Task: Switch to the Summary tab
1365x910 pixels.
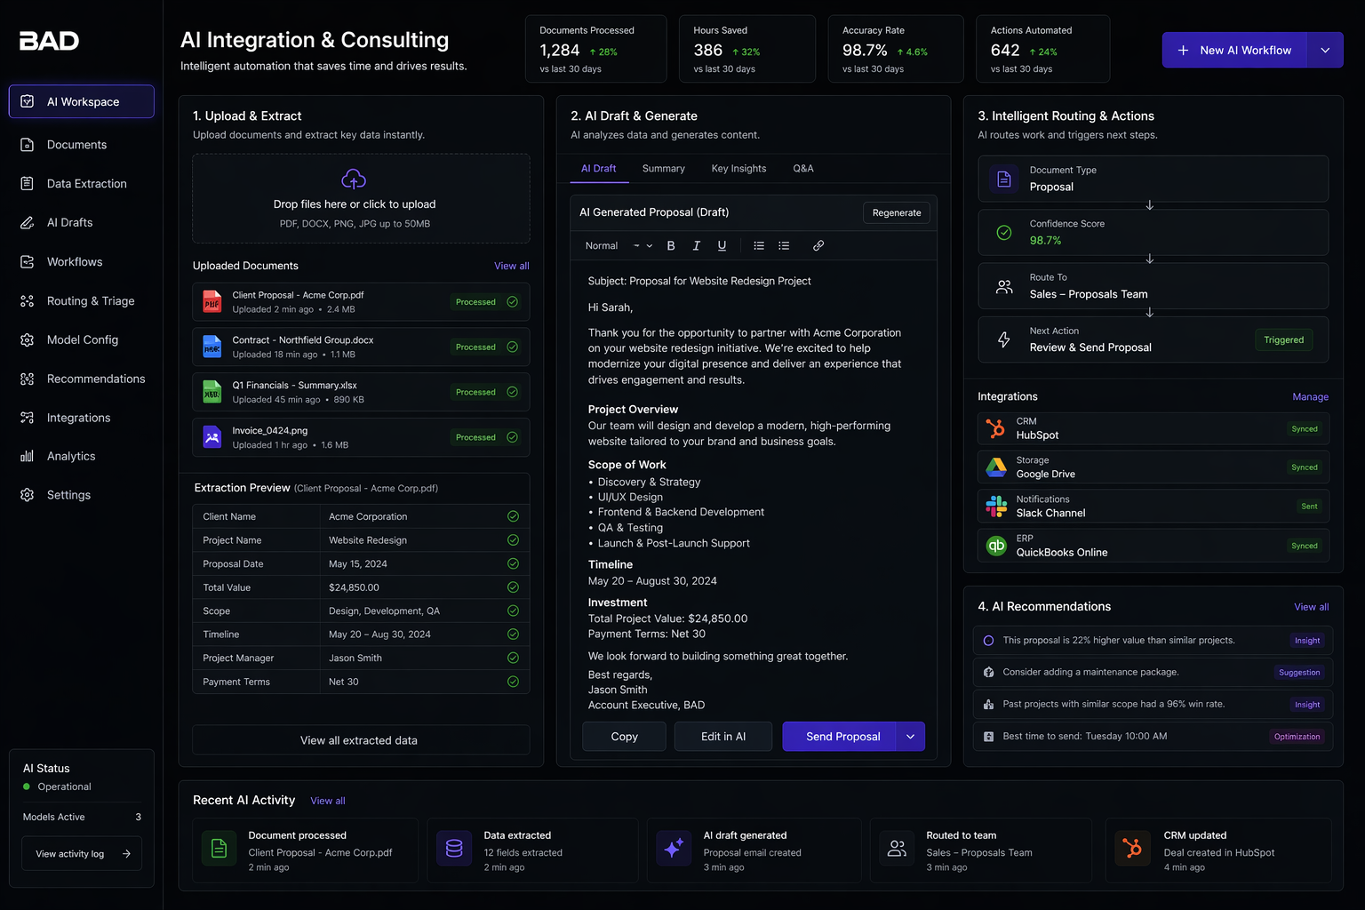Action: (x=663, y=169)
